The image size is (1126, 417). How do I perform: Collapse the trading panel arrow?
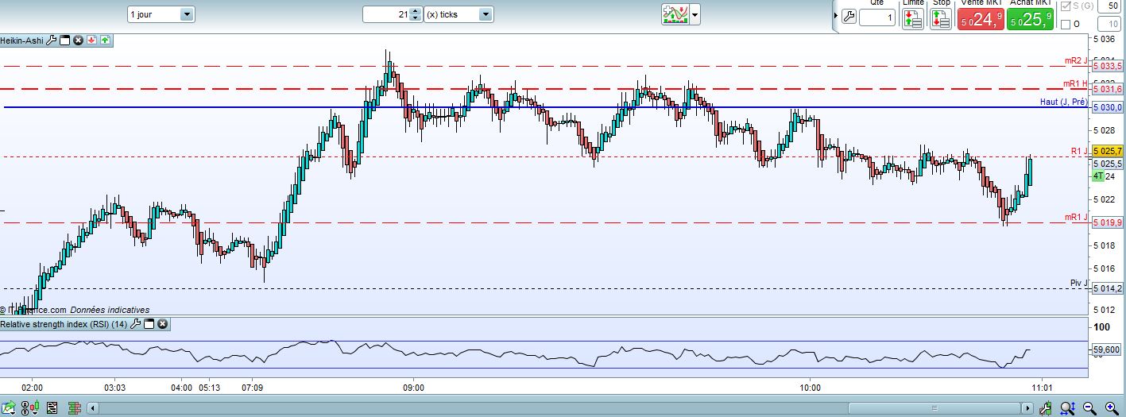pos(835,16)
